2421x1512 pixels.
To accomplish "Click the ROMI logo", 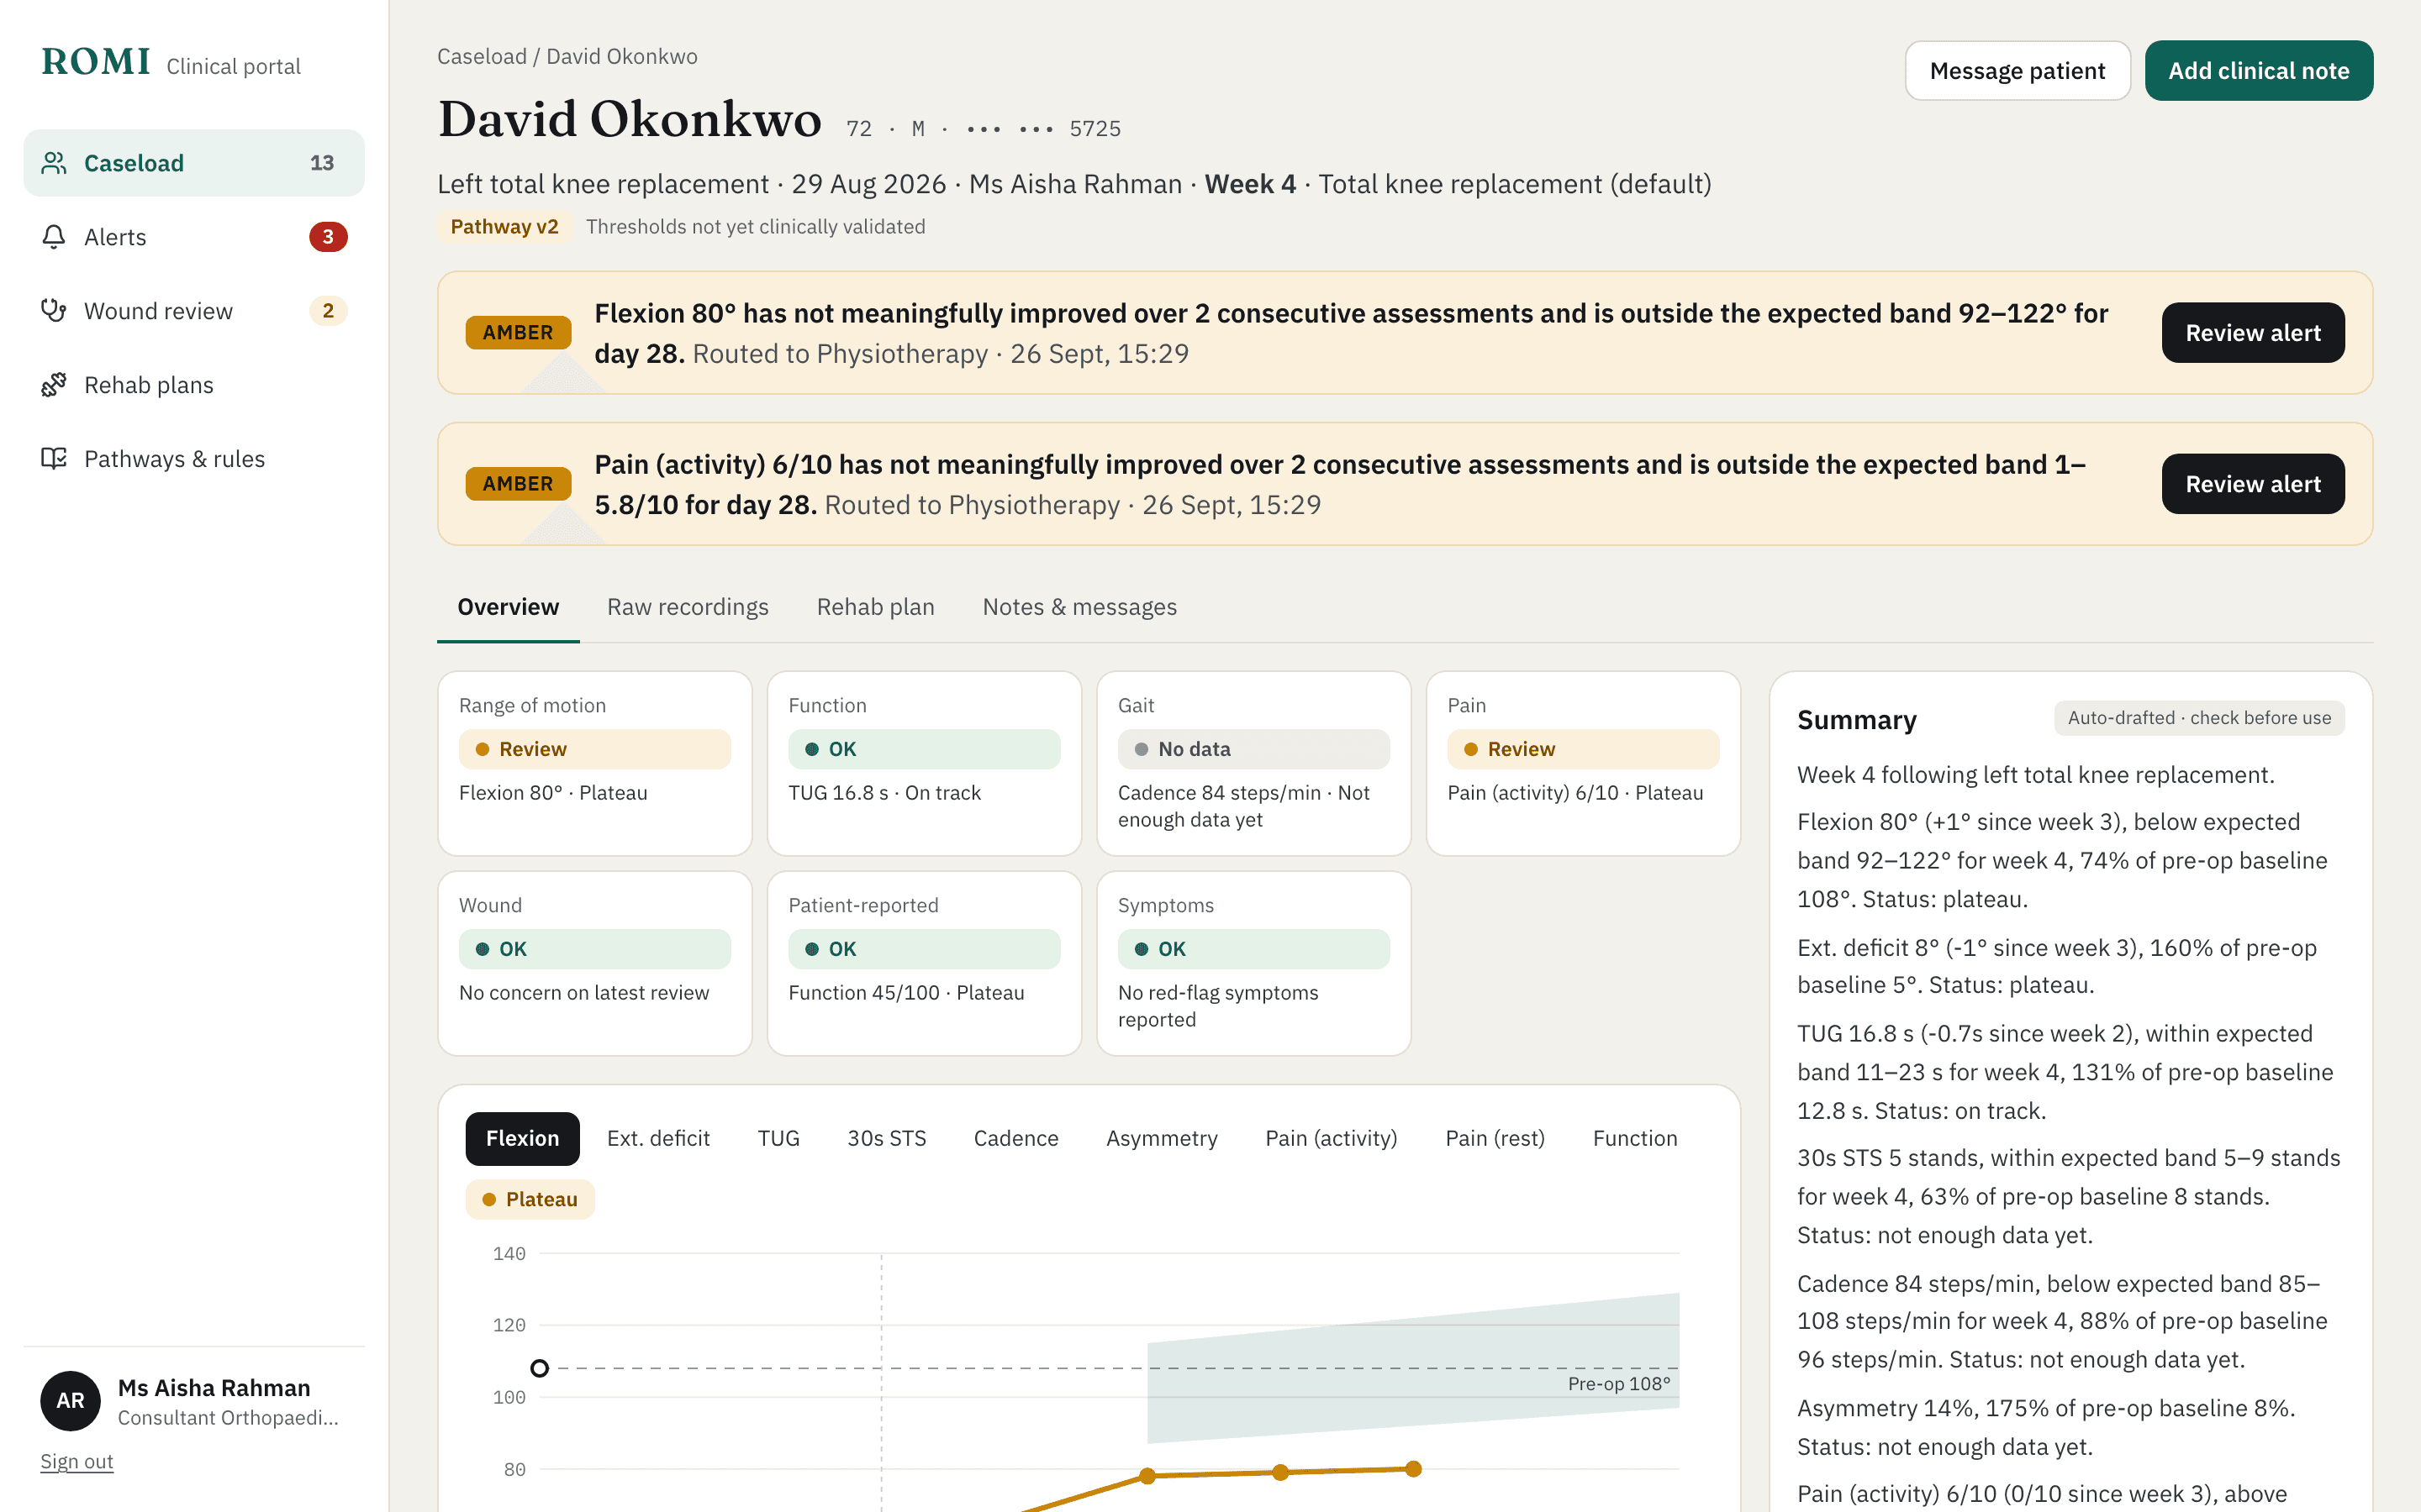I will (x=96, y=62).
